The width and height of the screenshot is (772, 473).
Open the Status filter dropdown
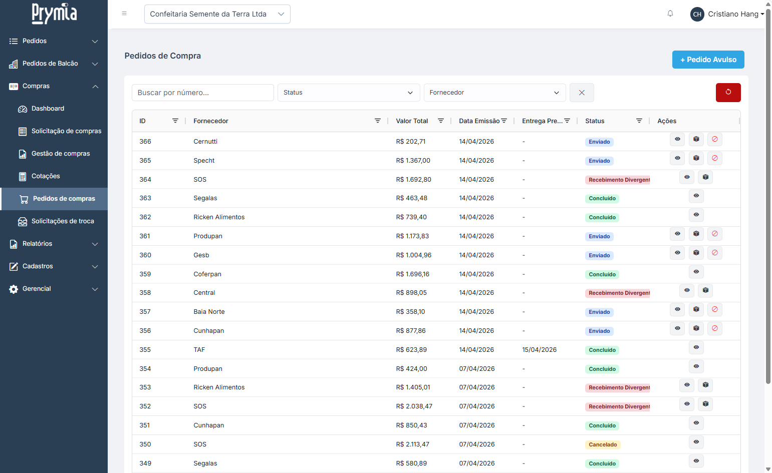pos(349,93)
